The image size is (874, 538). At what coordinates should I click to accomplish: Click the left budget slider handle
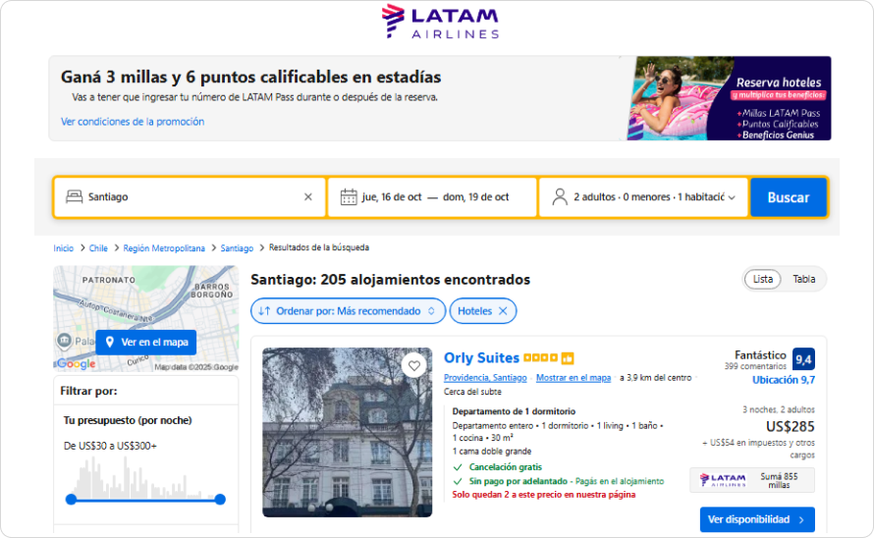click(x=71, y=500)
